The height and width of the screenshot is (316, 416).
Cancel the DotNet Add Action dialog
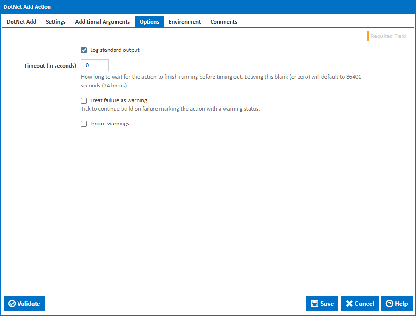[360, 304]
